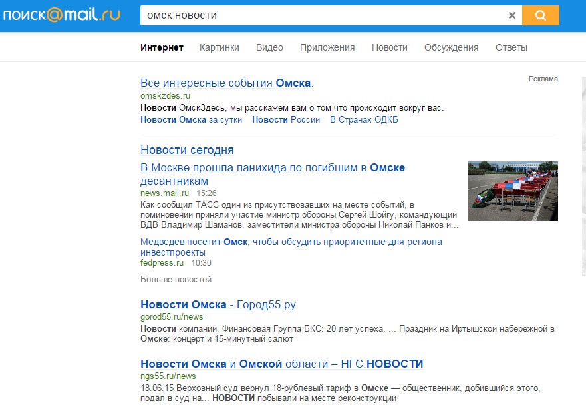Viewport: 586px width, 409px height.
Task: Open result 'Новости Омска - Город55.ру'
Action: click(218, 304)
